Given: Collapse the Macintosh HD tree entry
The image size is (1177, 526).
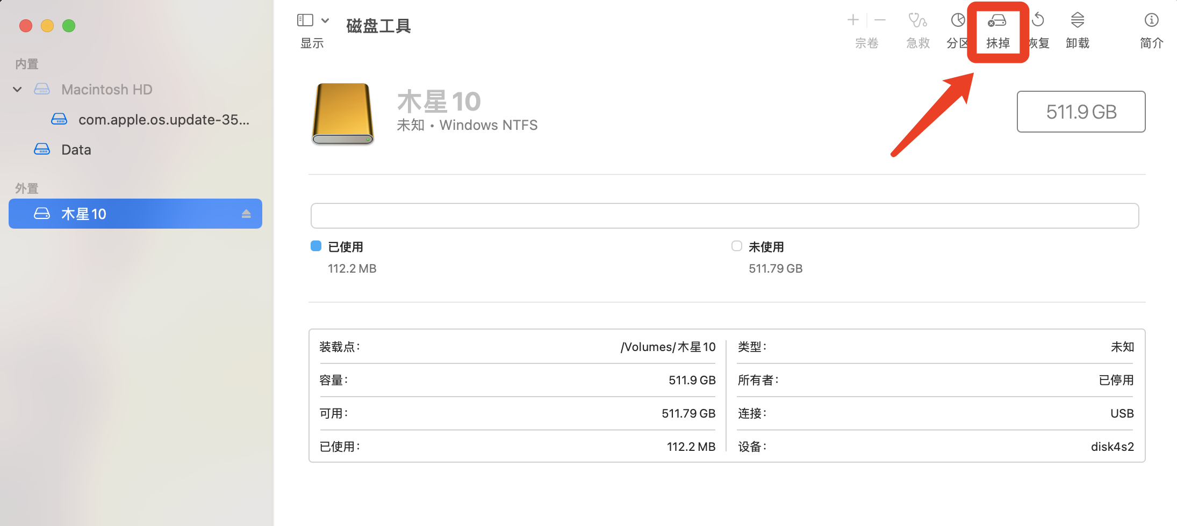Looking at the screenshot, I should [17, 89].
